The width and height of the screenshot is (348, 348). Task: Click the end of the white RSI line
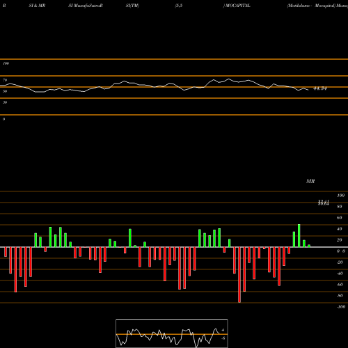(x=308, y=90)
